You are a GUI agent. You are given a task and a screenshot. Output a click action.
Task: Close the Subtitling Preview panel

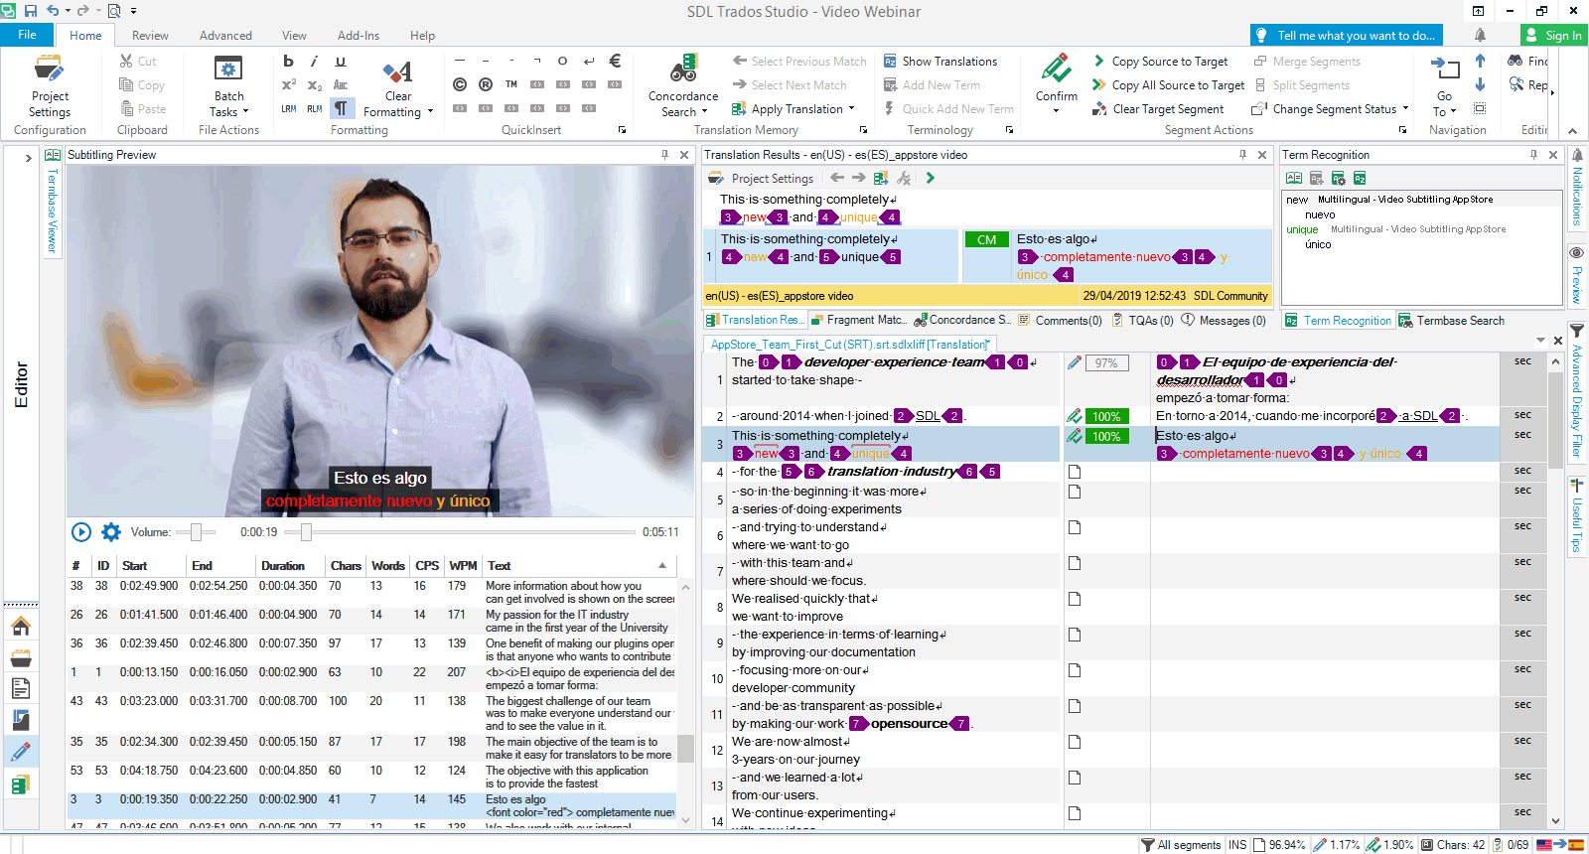(684, 155)
